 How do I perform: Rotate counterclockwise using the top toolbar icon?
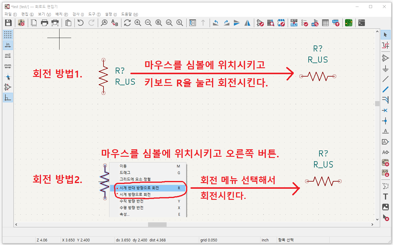click(x=216, y=23)
